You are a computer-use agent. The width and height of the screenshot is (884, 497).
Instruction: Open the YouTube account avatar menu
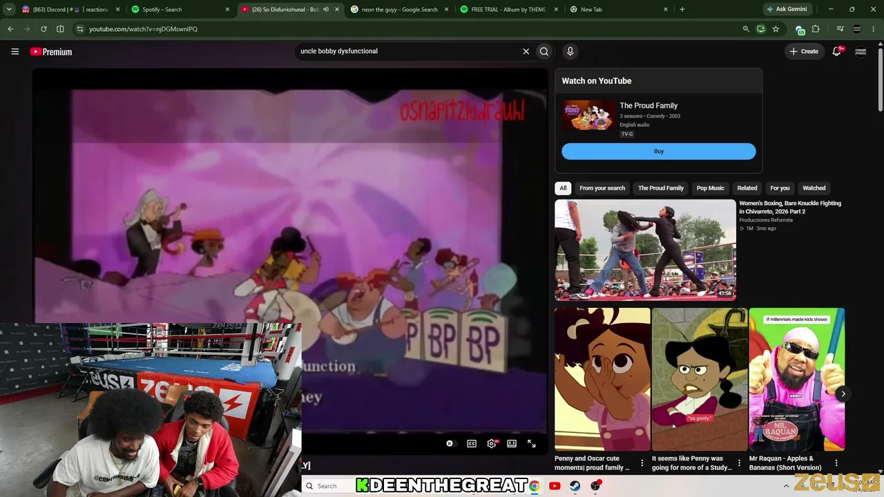861,51
